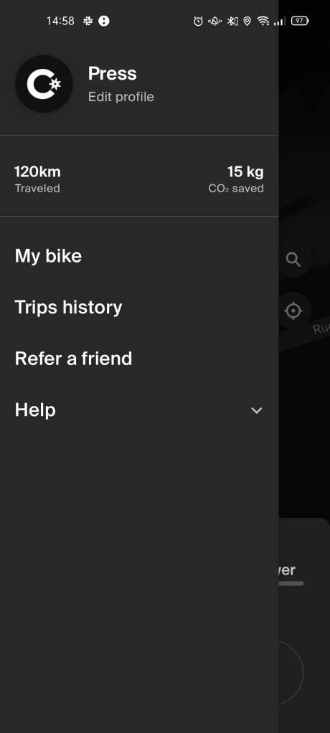Tap the Slack notification icon in status bar
The height and width of the screenshot is (733, 330).
pos(88,21)
